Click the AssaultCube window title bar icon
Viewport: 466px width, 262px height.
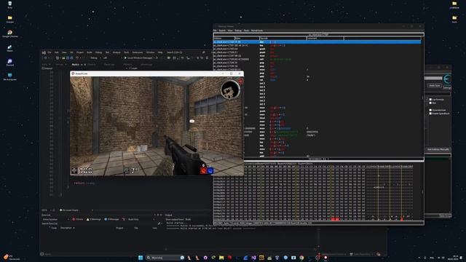coord(73,74)
